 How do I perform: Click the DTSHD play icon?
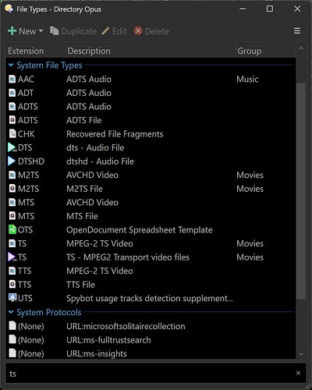point(12,161)
